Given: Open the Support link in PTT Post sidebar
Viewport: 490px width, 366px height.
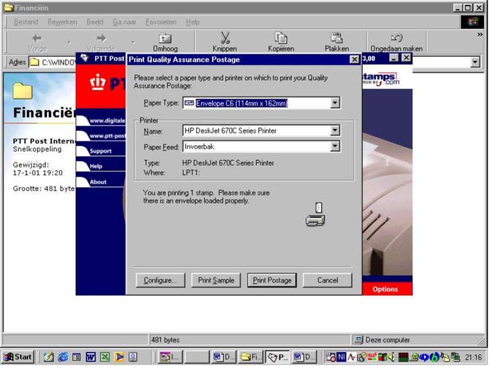Looking at the screenshot, I should click(100, 151).
